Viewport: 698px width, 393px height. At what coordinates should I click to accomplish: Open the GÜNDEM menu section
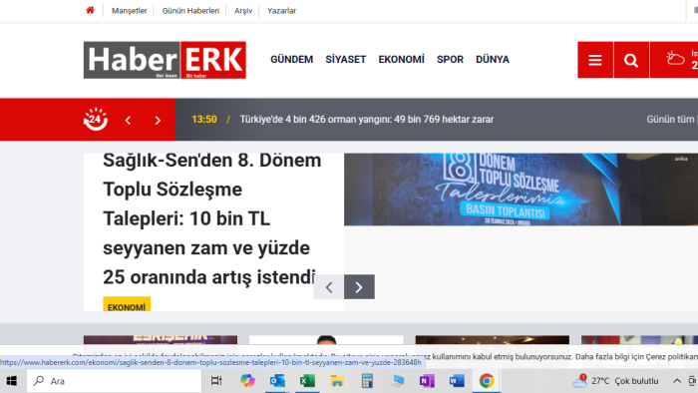coord(291,59)
